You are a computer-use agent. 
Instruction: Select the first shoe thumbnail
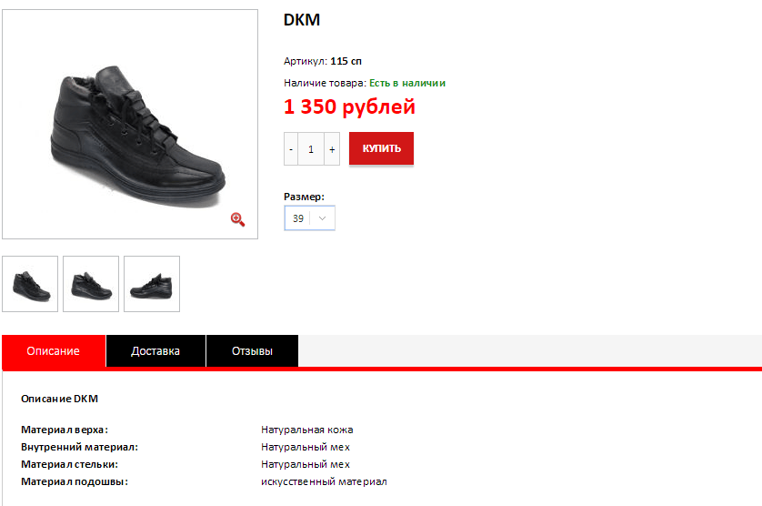point(30,284)
